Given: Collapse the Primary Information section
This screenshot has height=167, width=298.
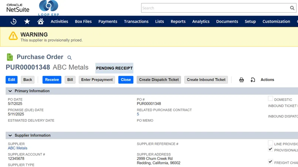Looking at the screenshot, I should point(10,91).
